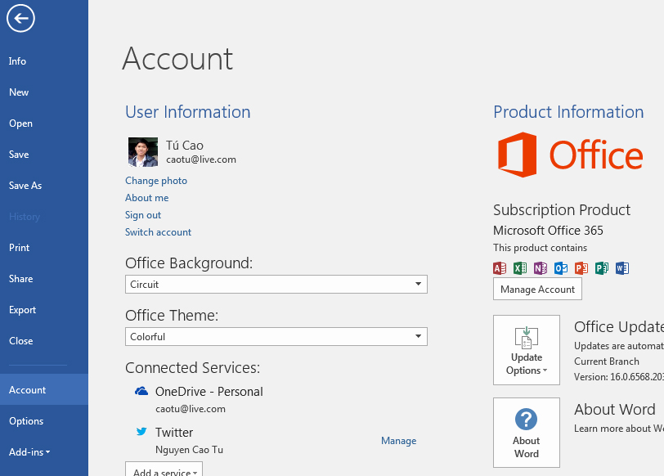Click Manage link for Twitter
Screen dimensions: 664x476
(x=398, y=441)
